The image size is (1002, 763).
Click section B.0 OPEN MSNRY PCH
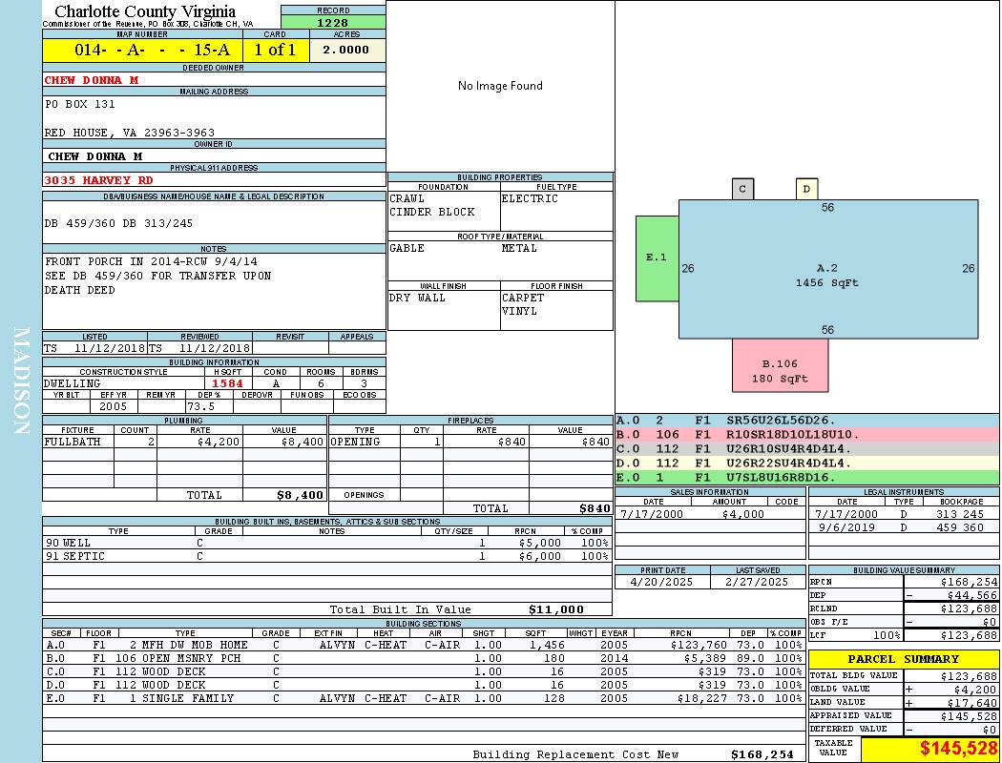pos(424,658)
